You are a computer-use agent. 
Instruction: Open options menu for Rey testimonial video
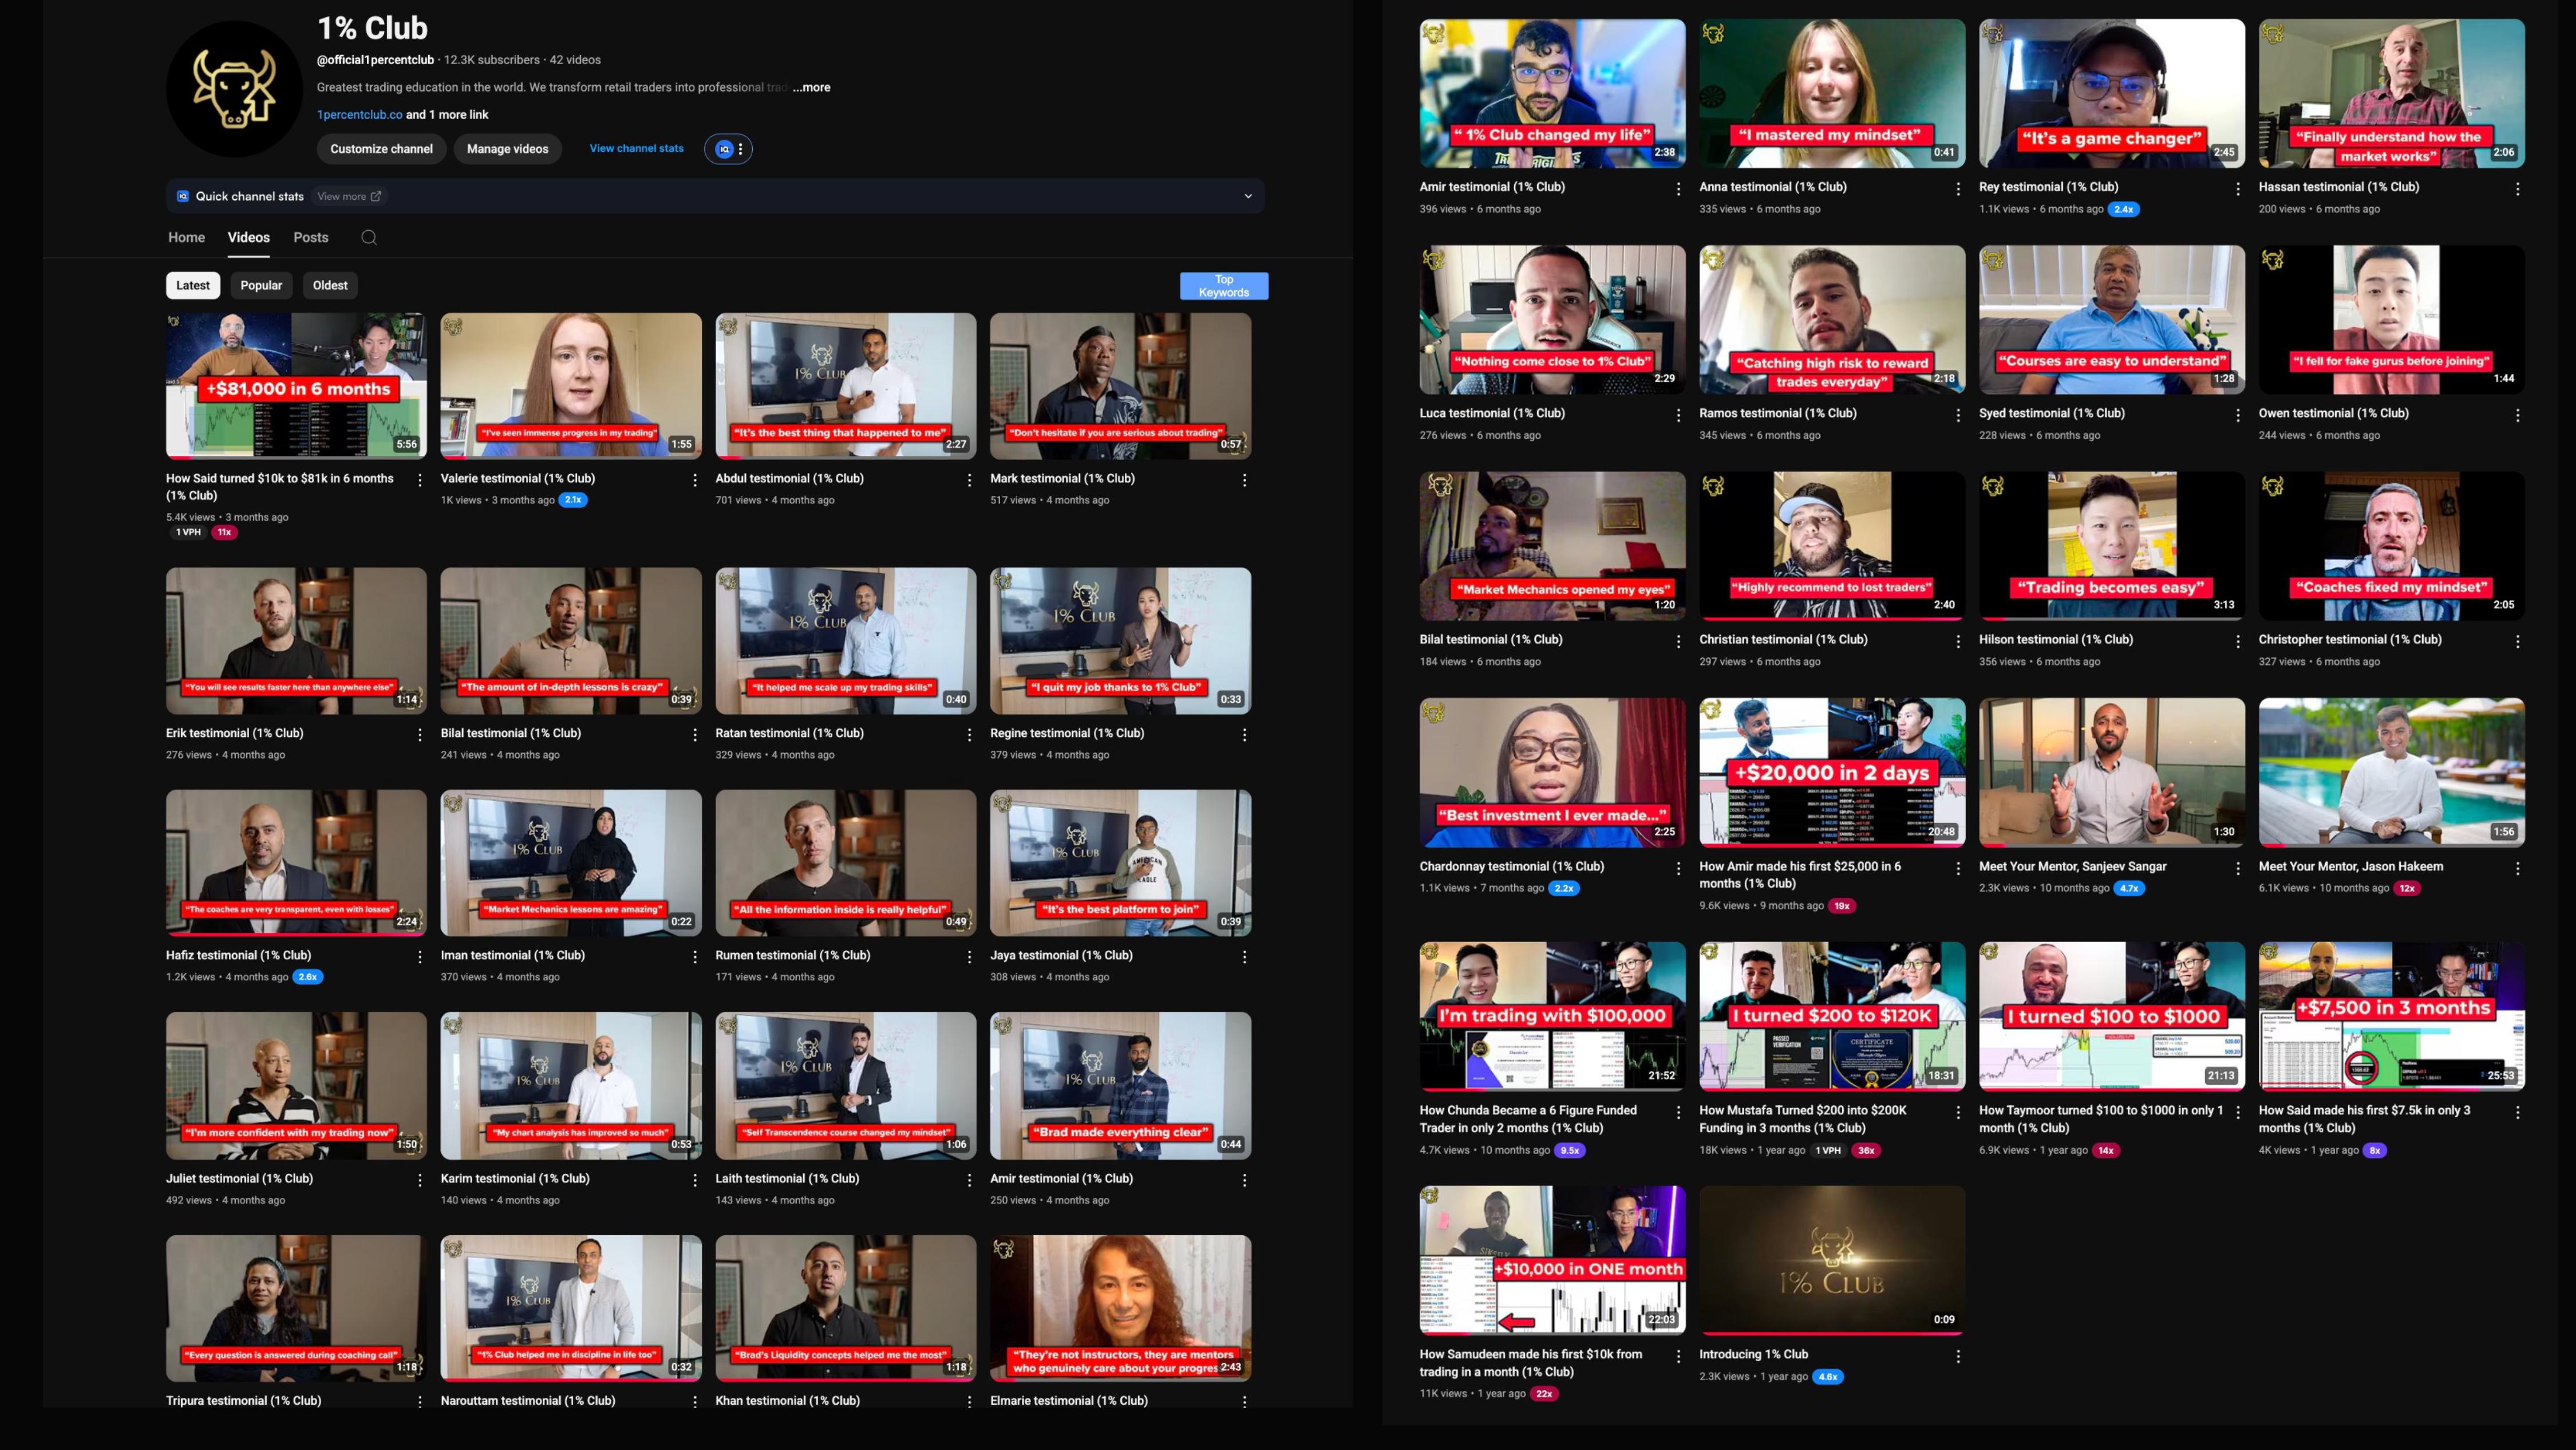[x=2238, y=188]
